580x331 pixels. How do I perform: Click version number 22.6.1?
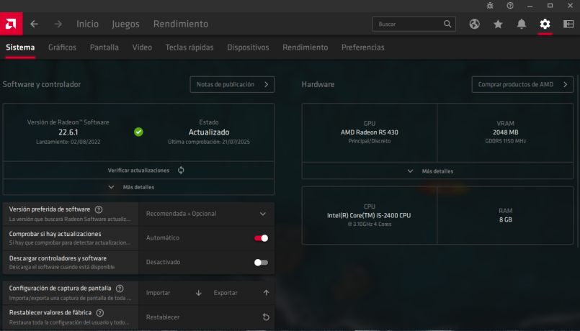tap(68, 132)
